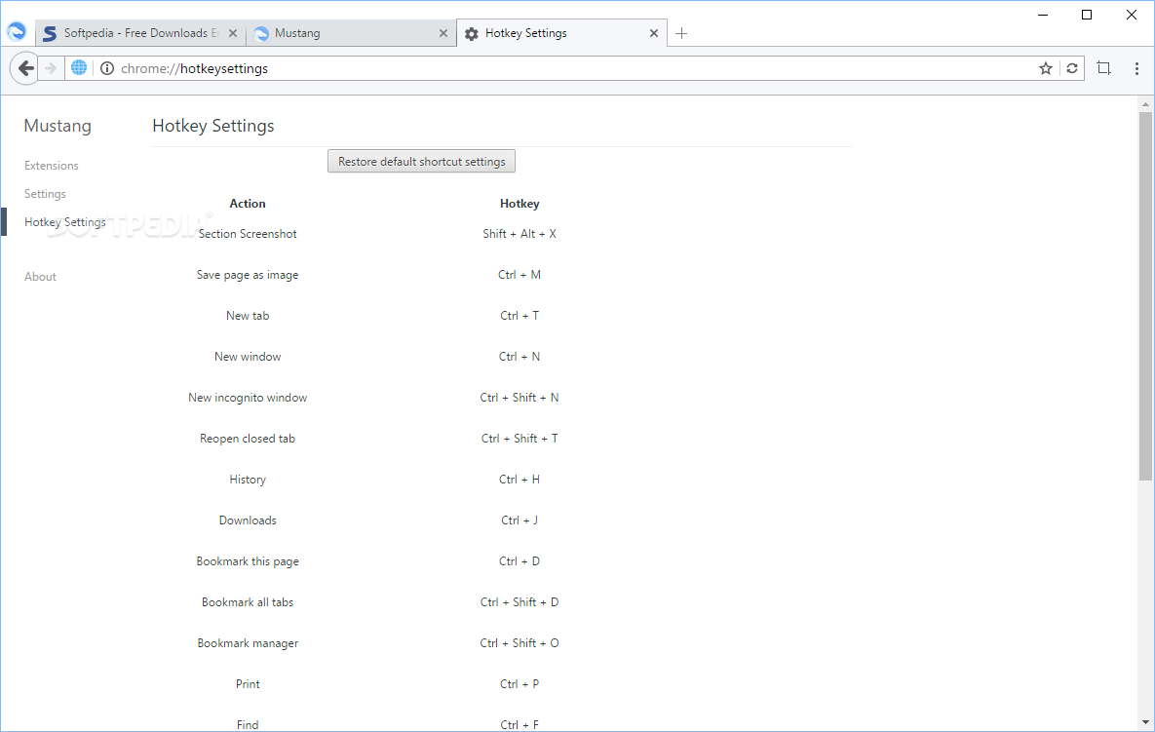
Task: Click the Print action label
Action: coord(248,684)
